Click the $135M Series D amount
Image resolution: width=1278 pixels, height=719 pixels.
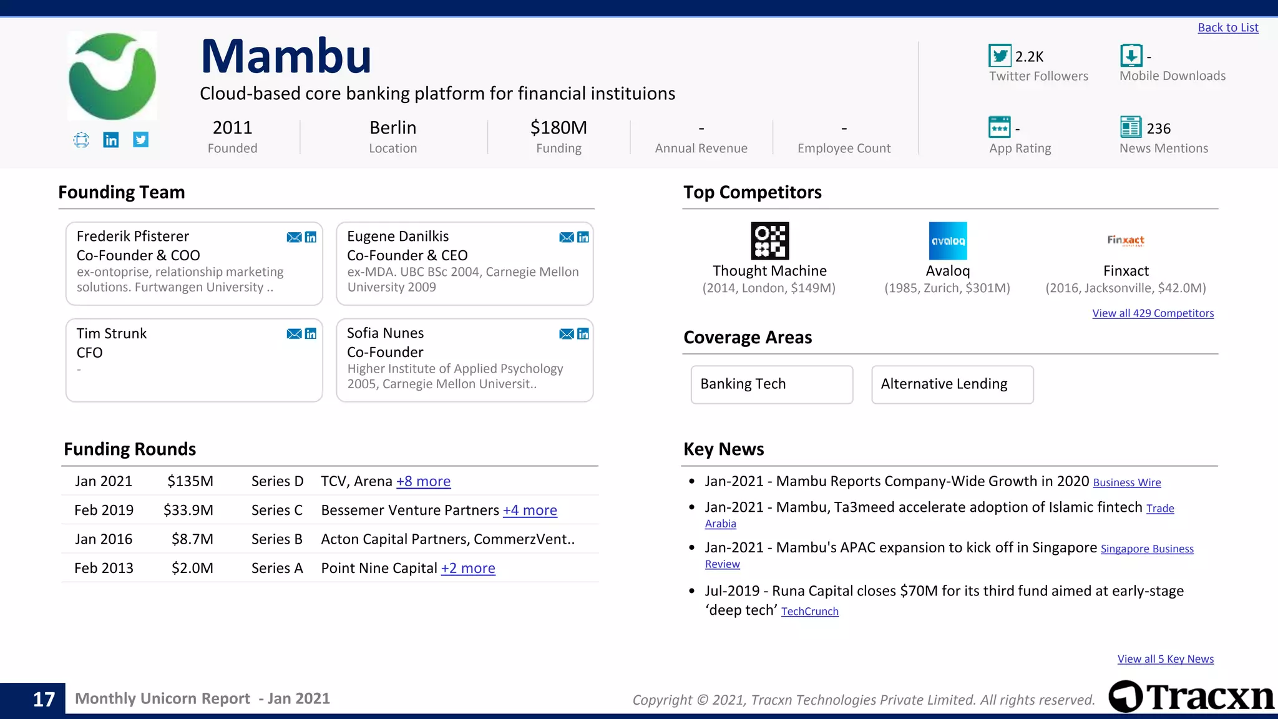click(190, 481)
